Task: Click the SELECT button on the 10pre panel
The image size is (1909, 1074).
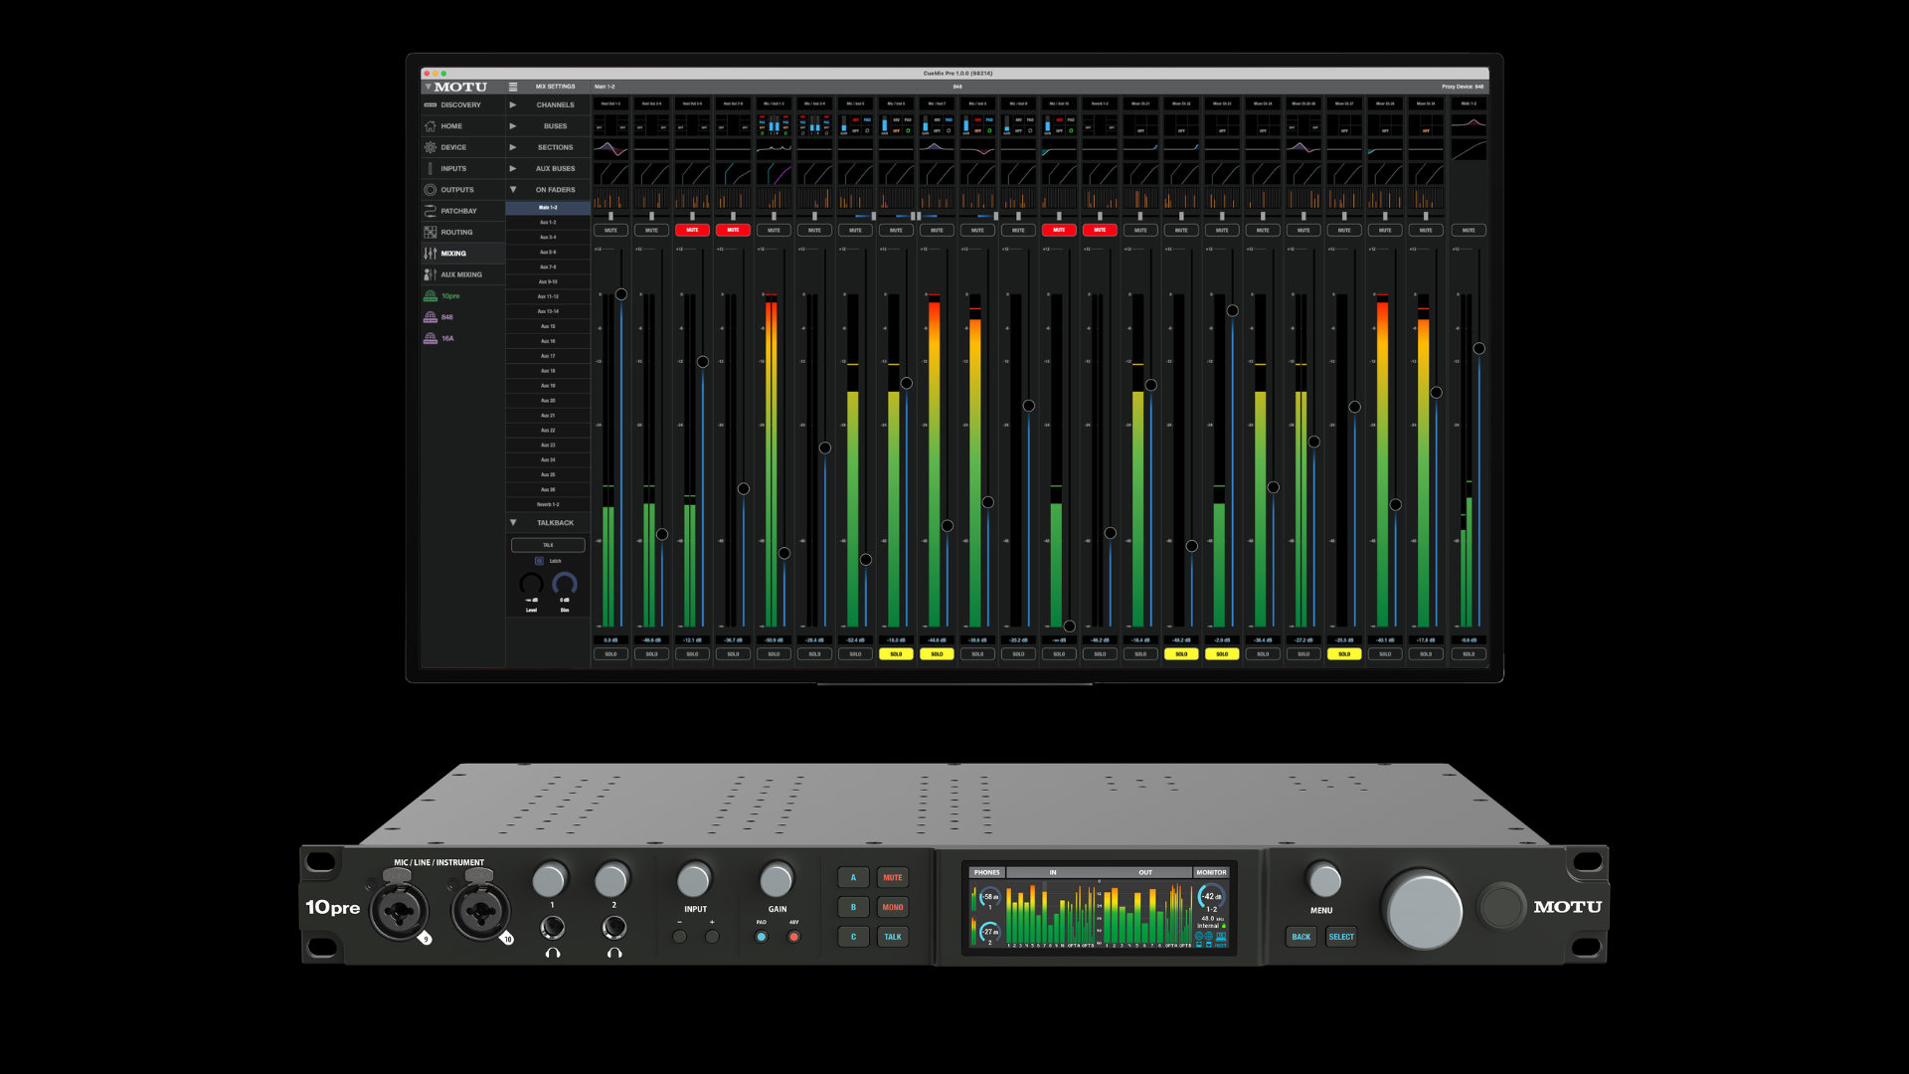Action: pyautogui.click(x=1341, y=937)
